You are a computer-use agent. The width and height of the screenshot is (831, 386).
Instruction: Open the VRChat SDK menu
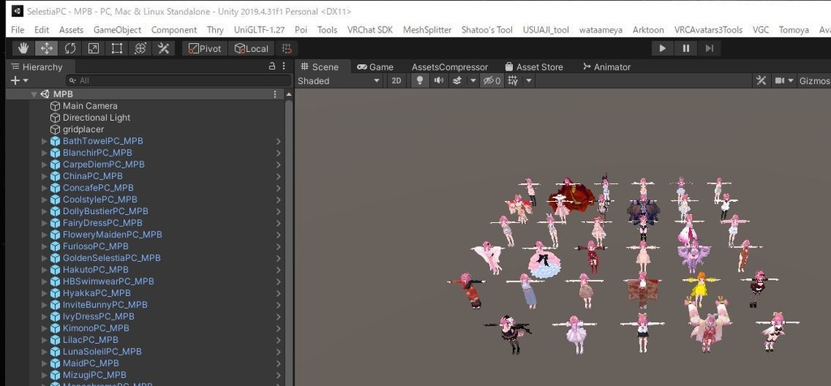(x=370, y=30)
